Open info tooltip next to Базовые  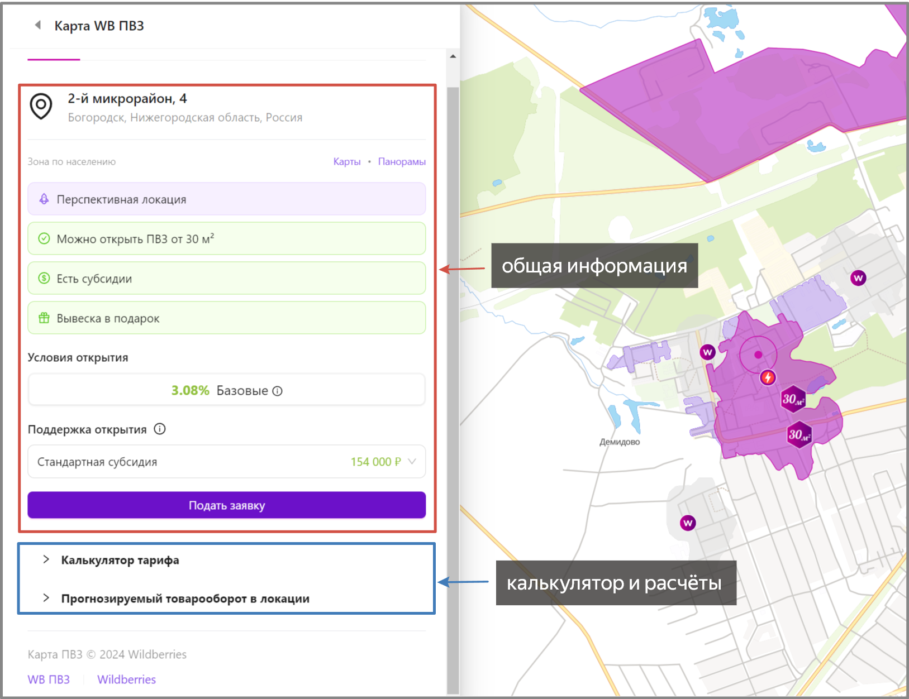[x=277, y=391]
